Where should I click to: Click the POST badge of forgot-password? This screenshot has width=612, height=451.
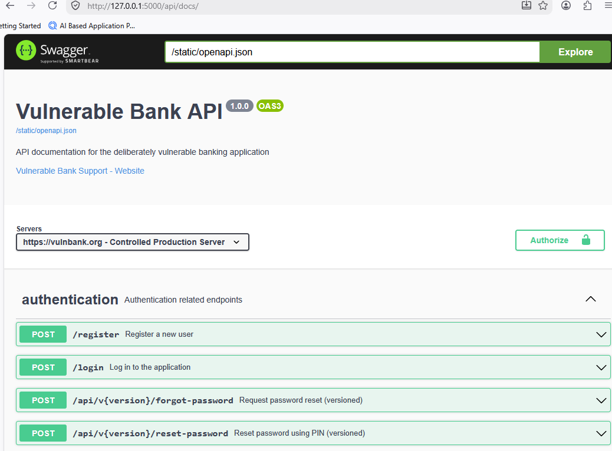point(43,400)
